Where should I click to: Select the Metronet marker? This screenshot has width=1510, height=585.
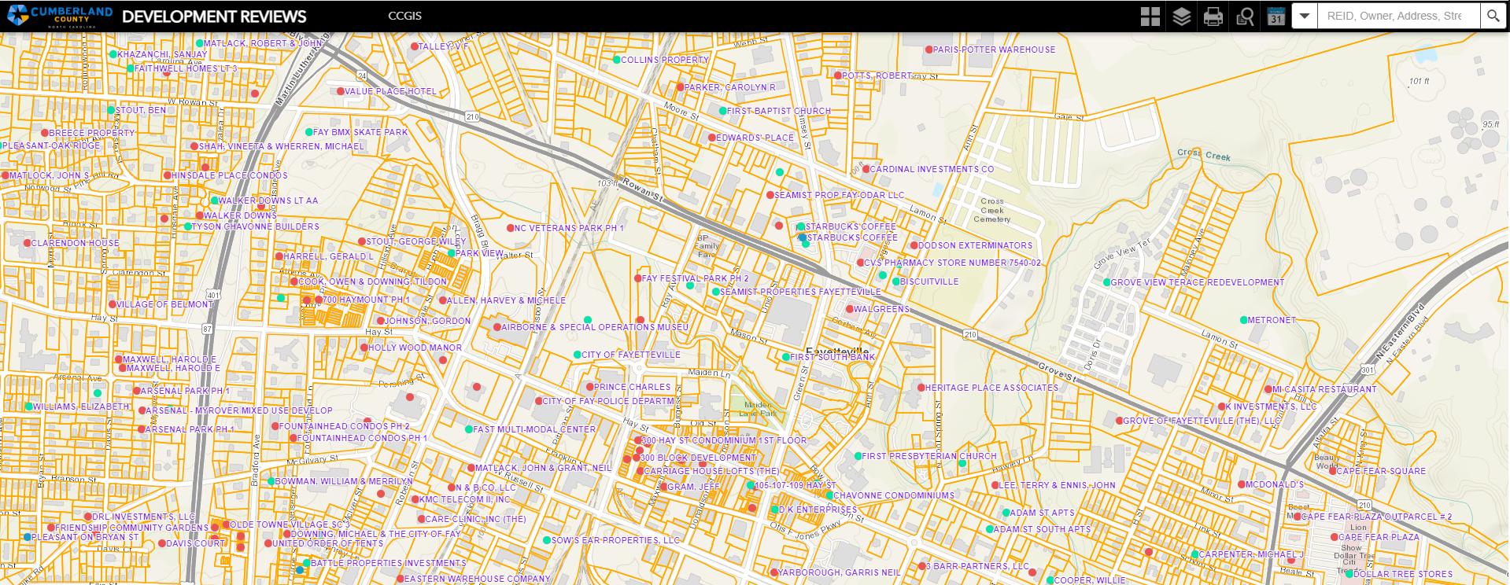[1244, 320]
